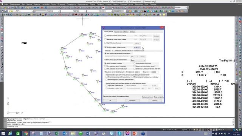
Task: Click 'Загрузи настройки' button
Action: point(147,97)
